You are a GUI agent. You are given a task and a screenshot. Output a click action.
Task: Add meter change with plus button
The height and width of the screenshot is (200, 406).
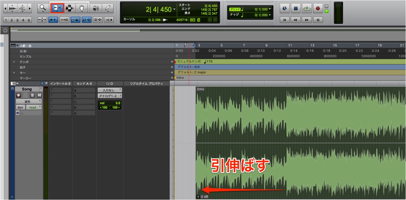(172, 67)
